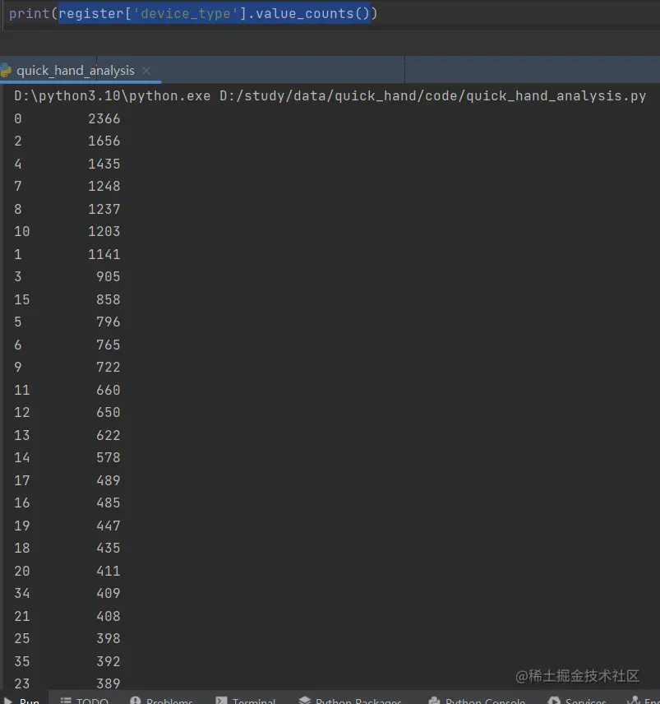Viewport: 660px width, 704px height.
Task: Click 'D:\python3.10\python.exe' in the console
Action: pyautogui.click(x=112, y=96)
